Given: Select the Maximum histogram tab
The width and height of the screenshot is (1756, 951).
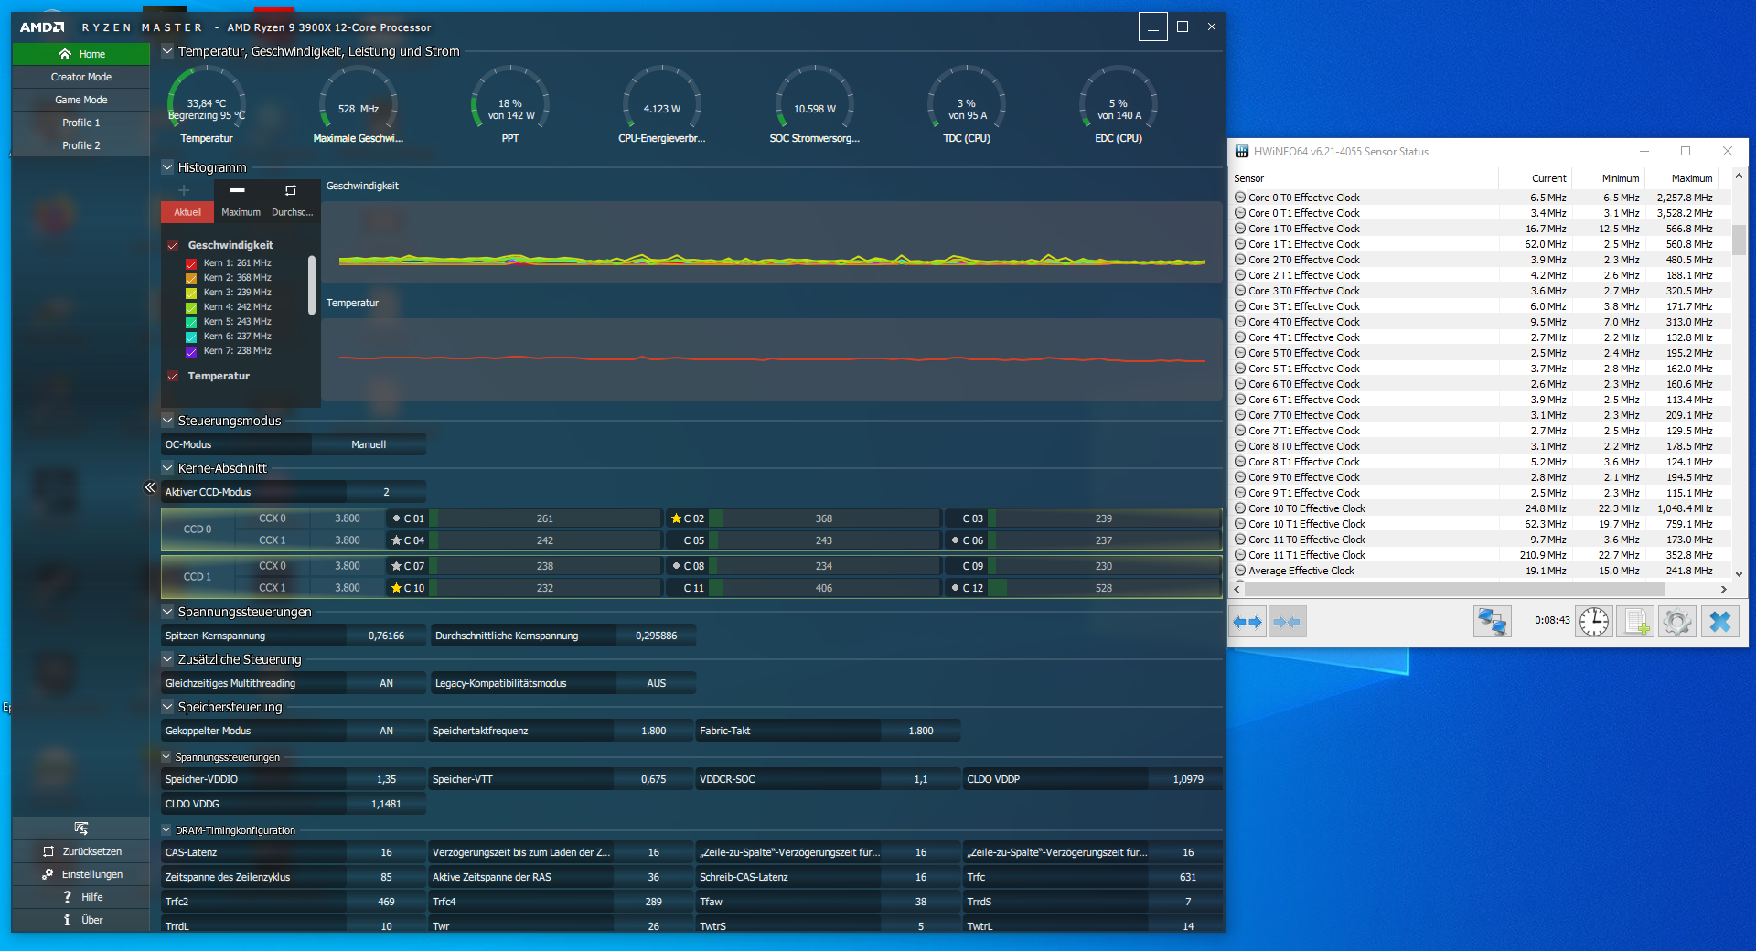Looking at the screenshot, I should (241, 212).
